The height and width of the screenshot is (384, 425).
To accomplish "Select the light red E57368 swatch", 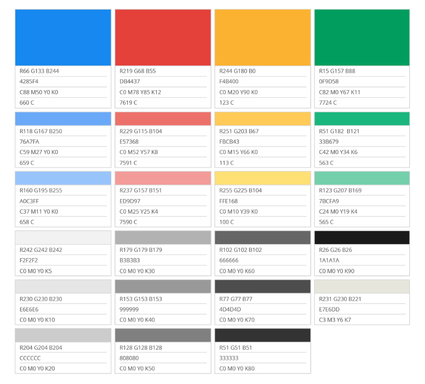I will click(x=163, y=119).
